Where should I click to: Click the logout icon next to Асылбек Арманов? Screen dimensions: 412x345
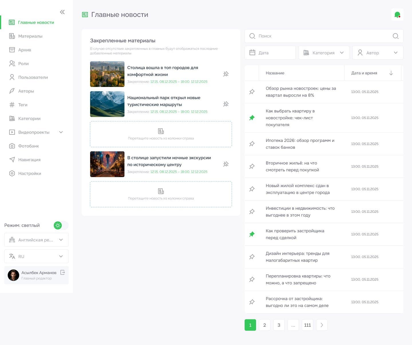point(63,272)
